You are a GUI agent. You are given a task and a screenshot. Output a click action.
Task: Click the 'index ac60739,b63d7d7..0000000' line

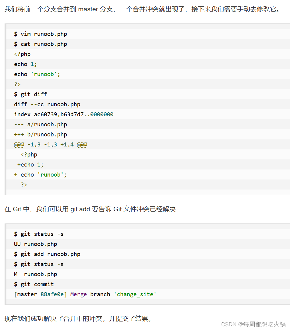(64, 114)
